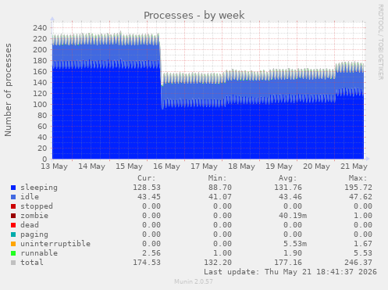Click the 'Number of processes' axis label
The width and height of the screenshot is (388, 290).
[x=9, y=90]
